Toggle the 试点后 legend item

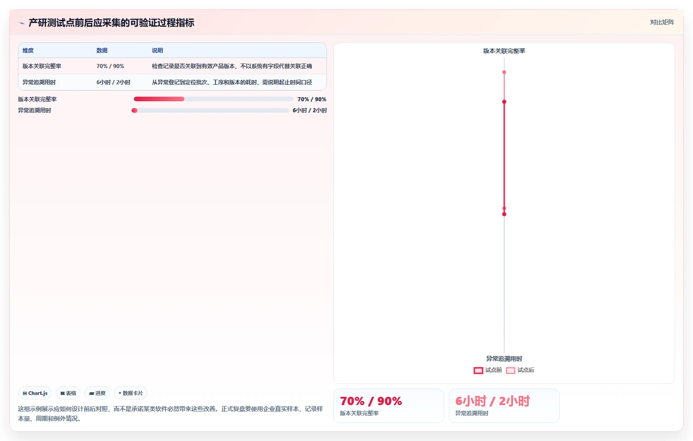pos(520,370)
